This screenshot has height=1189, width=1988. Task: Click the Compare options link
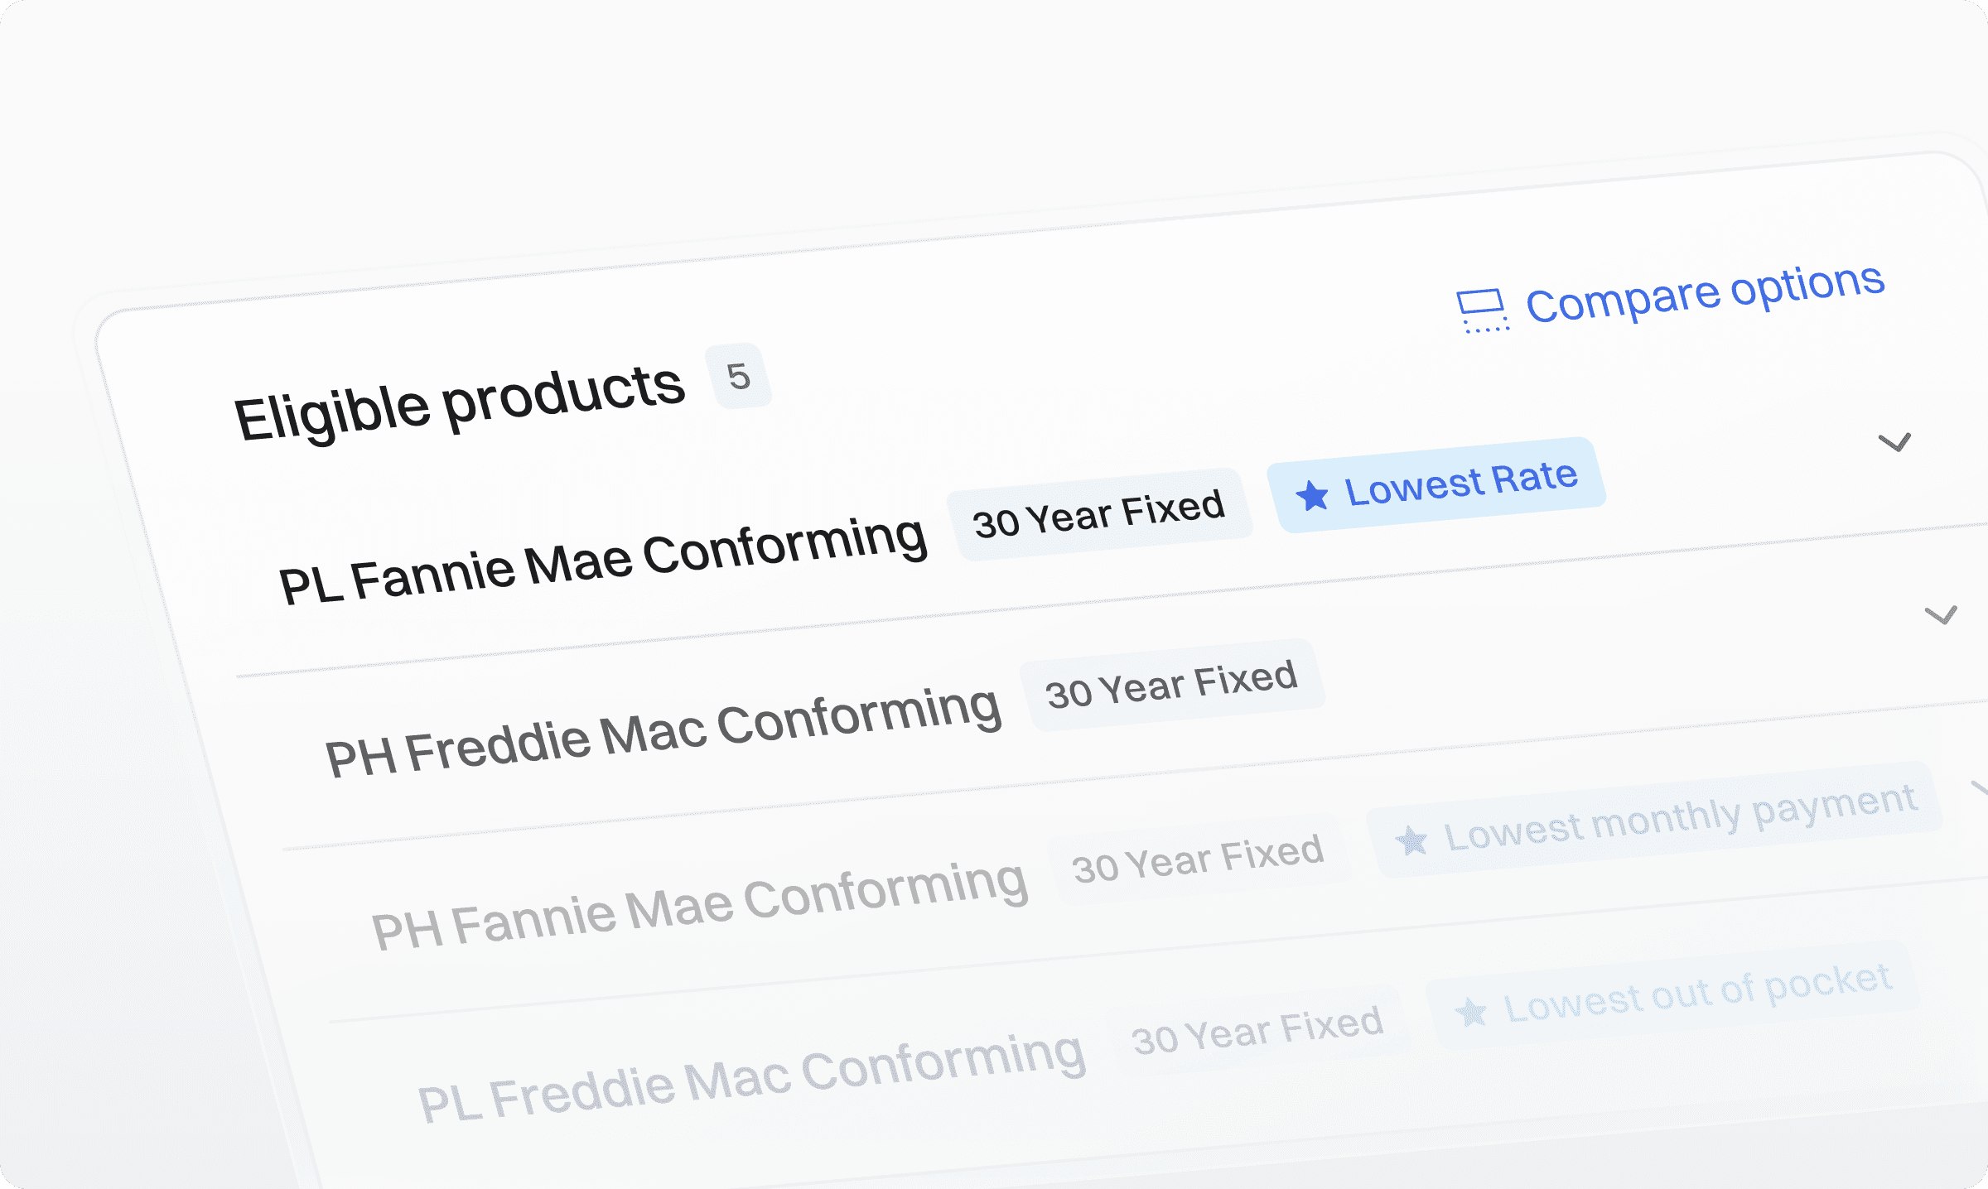click(x=1705, y=293)
